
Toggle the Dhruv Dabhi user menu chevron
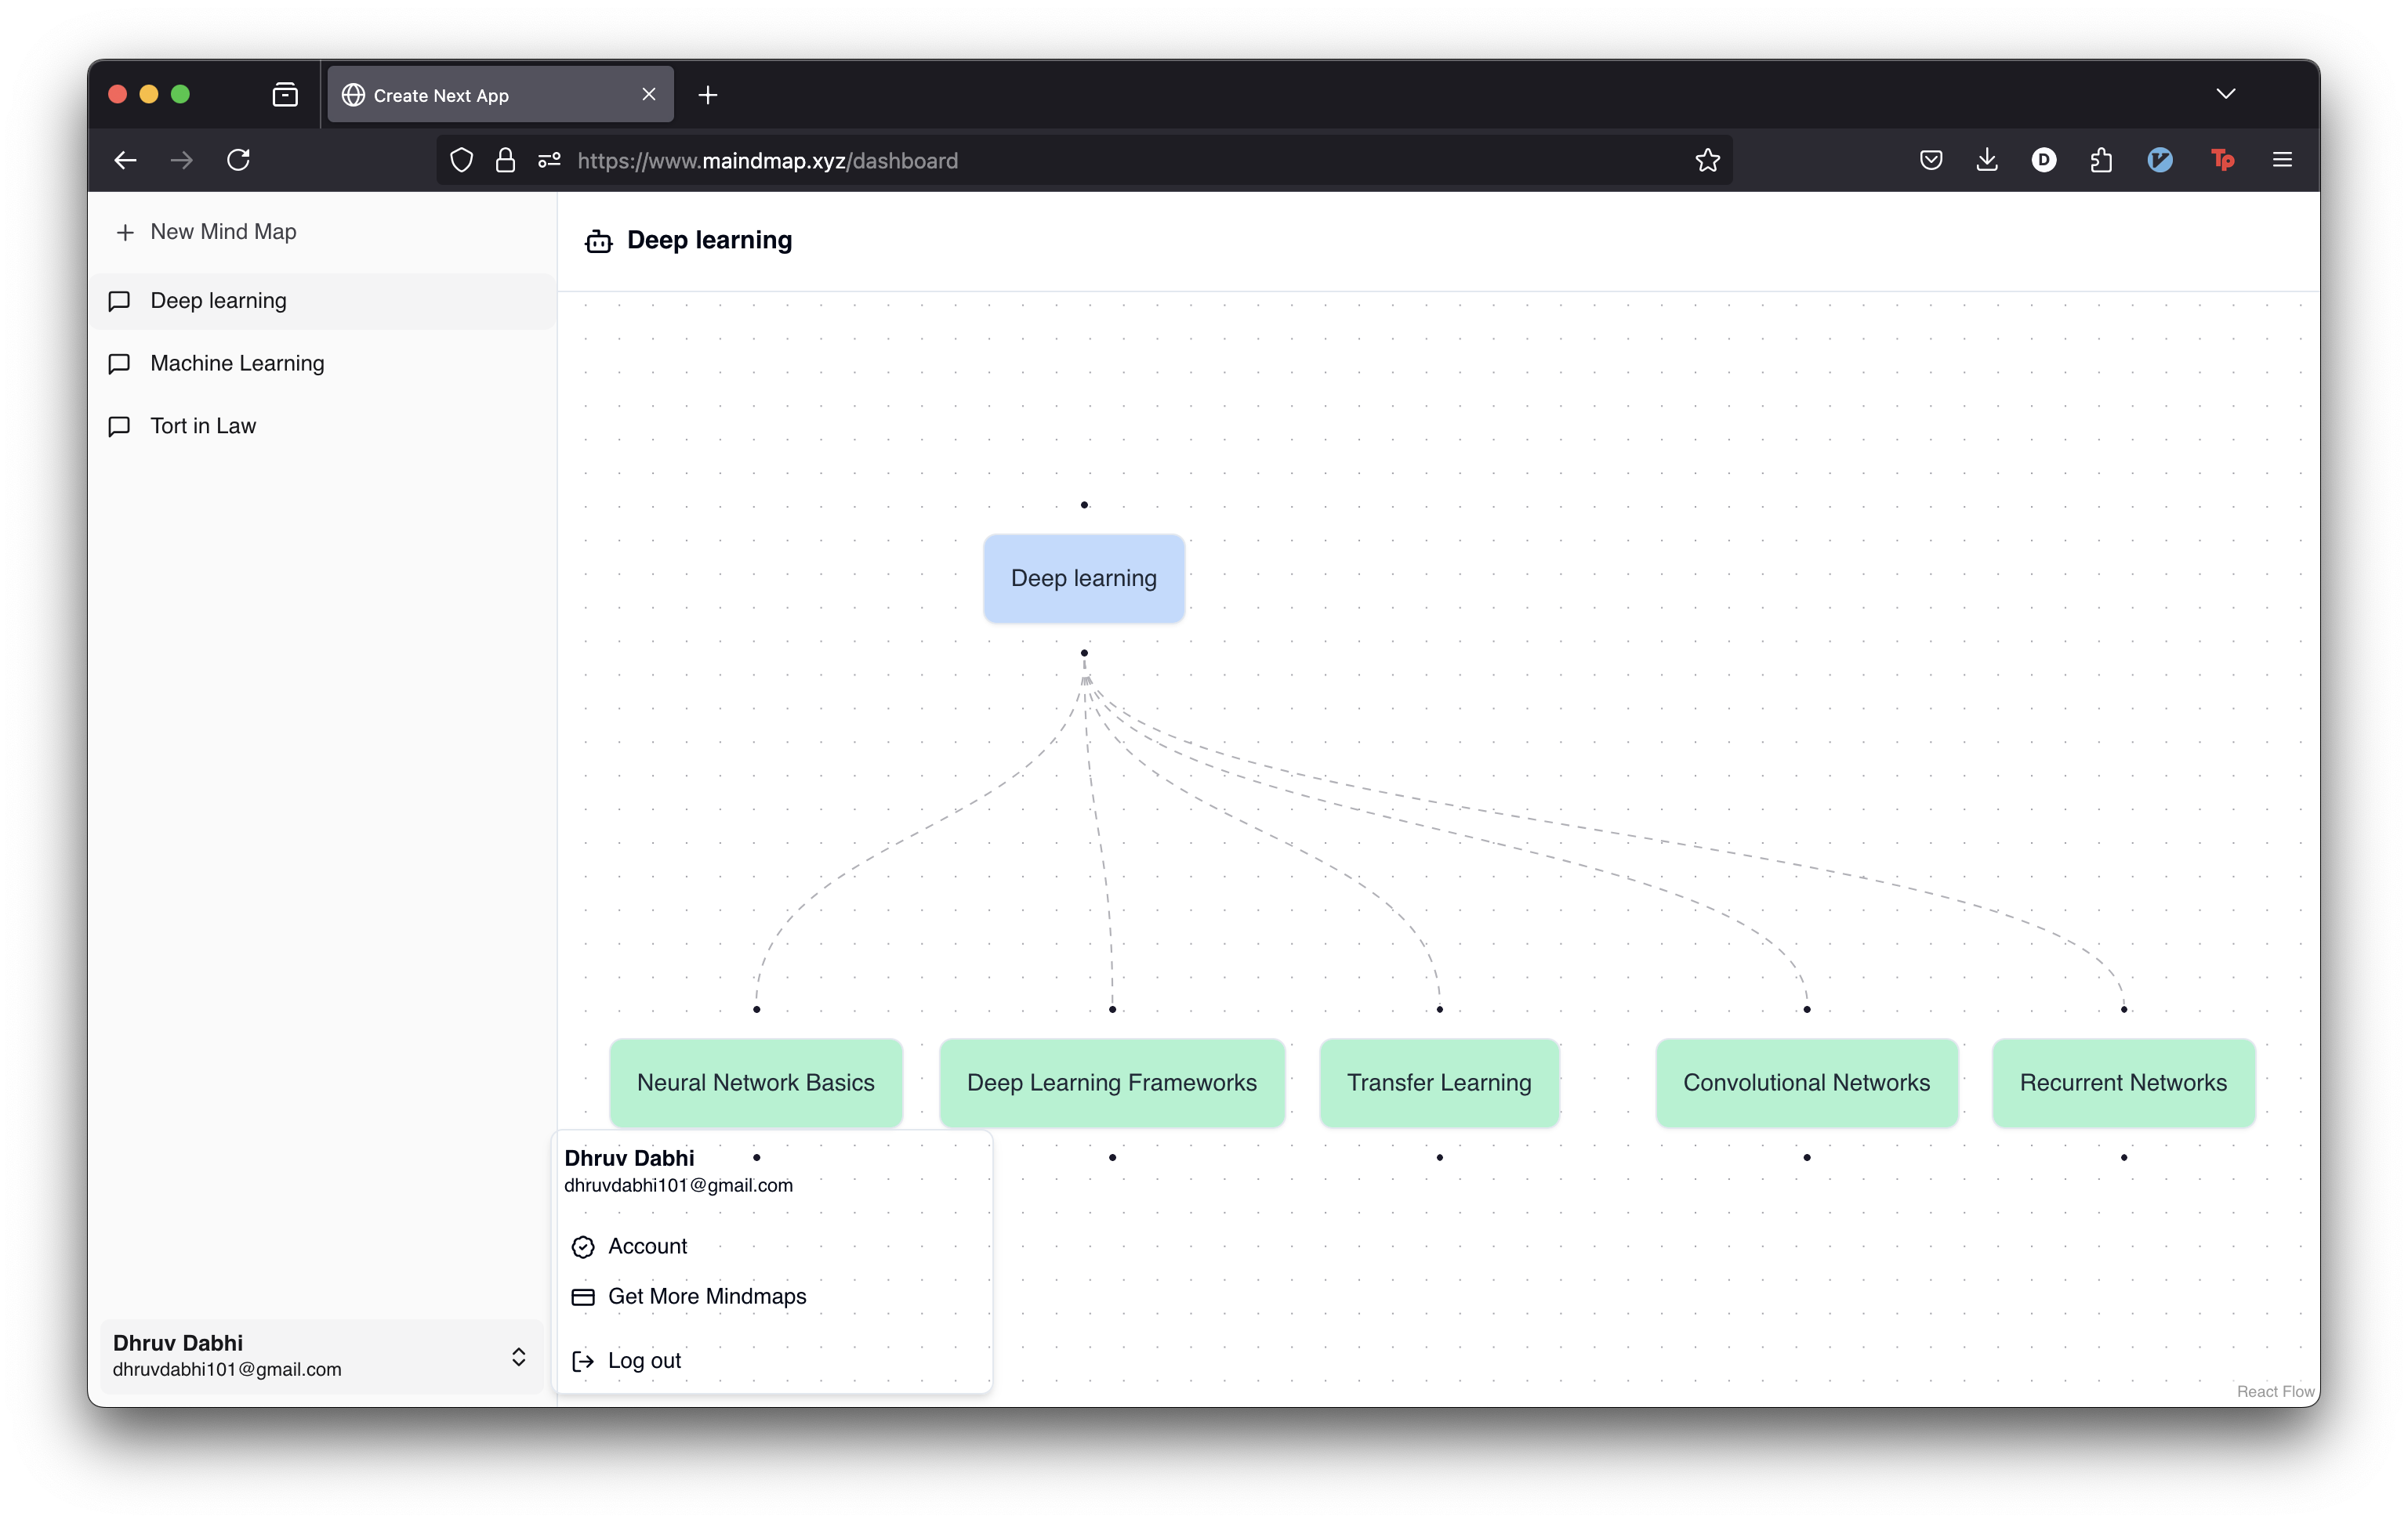point(518,1356)
